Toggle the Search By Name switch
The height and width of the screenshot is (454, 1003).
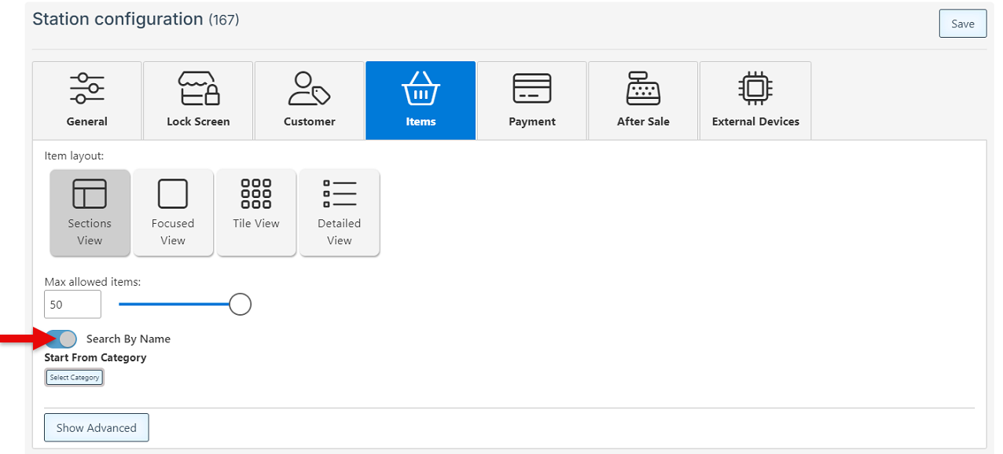[61, 339]
